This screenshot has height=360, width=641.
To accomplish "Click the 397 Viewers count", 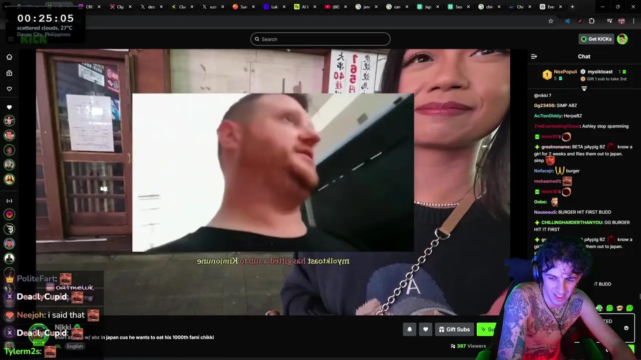I will (468, 346).
